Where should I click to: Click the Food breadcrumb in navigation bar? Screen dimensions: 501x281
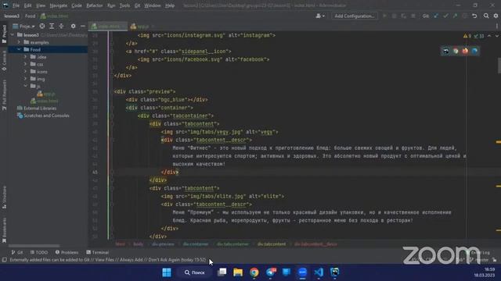pyautogui.click(x=31, y=16)
